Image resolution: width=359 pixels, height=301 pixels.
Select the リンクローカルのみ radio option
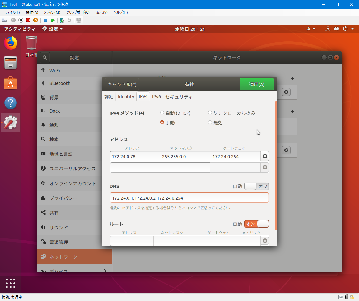click(210, 113)
